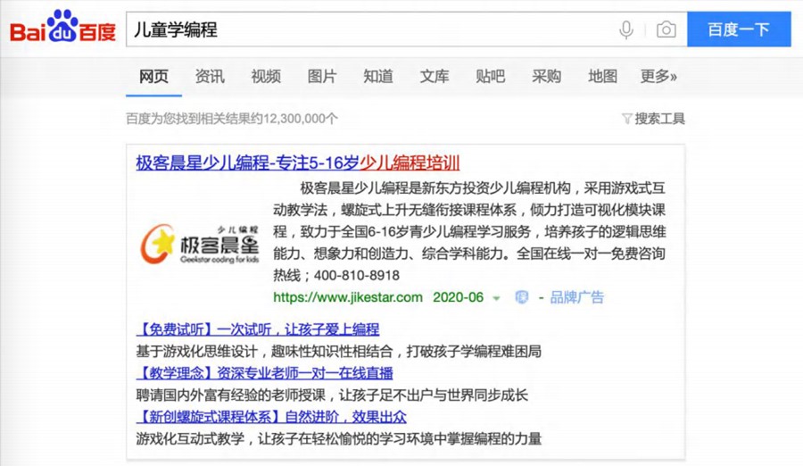This screenshot has width=803, height=466.
Task: Open the 图片 tab
Action: 322,77
